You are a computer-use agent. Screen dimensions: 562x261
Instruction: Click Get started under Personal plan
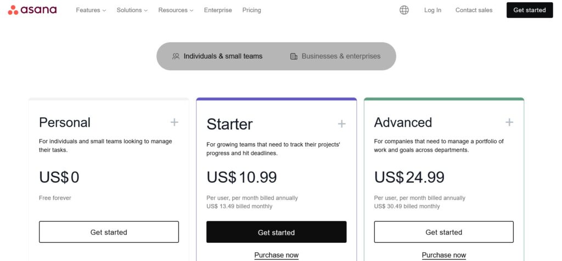point(109,232)
